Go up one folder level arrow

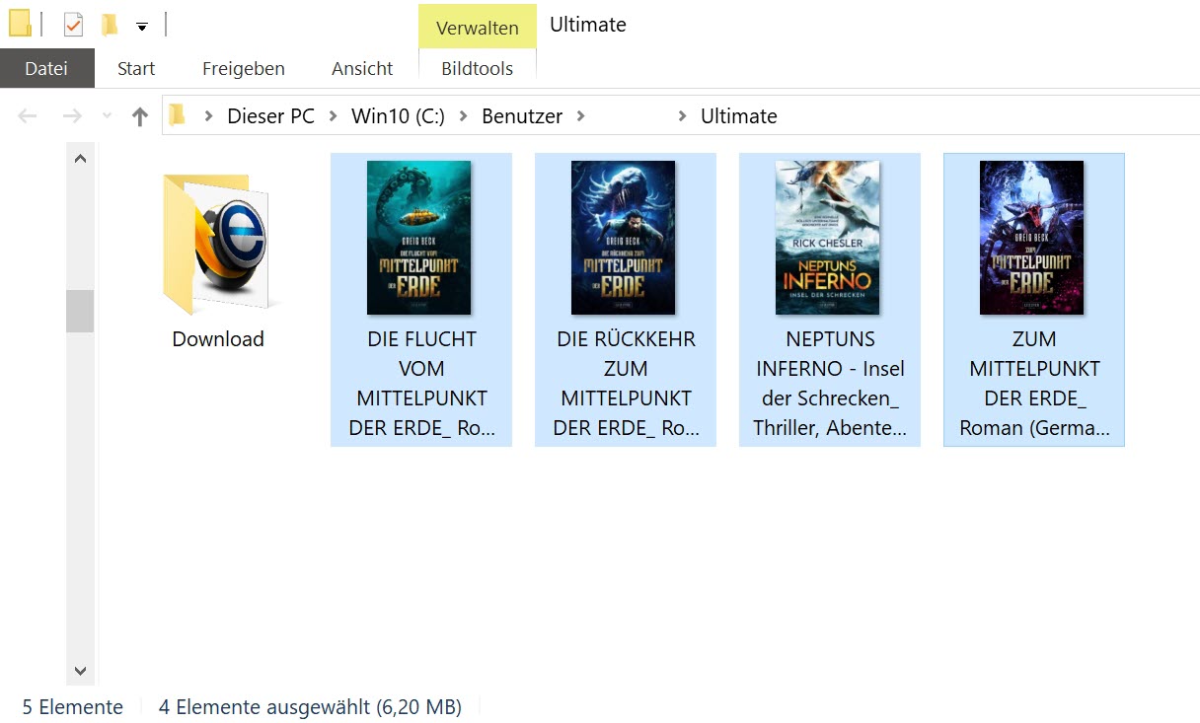(140, 116)
